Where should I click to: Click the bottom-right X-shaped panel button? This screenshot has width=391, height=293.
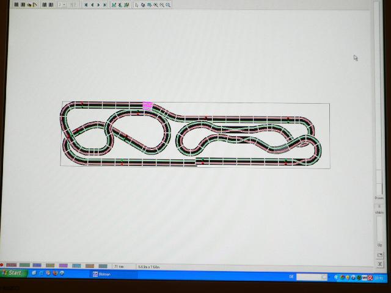coord(379,264)
